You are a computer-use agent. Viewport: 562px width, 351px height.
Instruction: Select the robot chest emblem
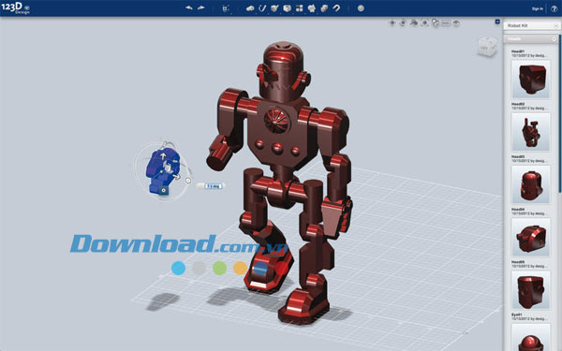(276, 121)
